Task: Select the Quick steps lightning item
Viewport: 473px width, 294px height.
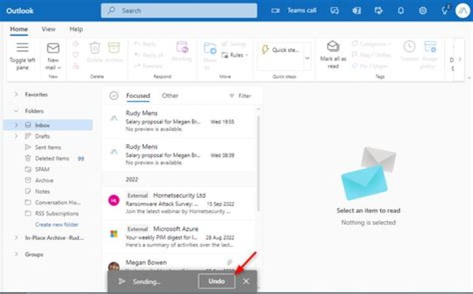Action: [281, 50]
